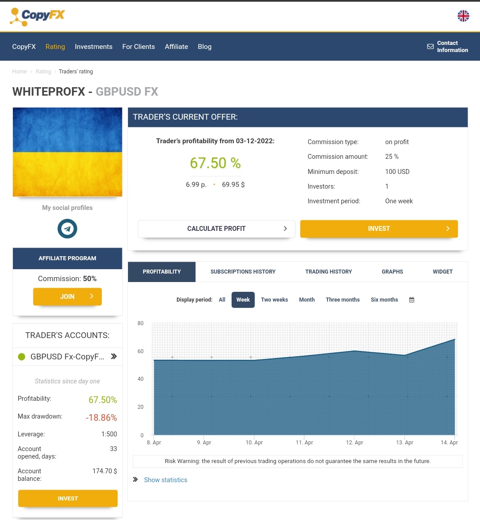Switch to the Profitability tab

pos(162,272)
